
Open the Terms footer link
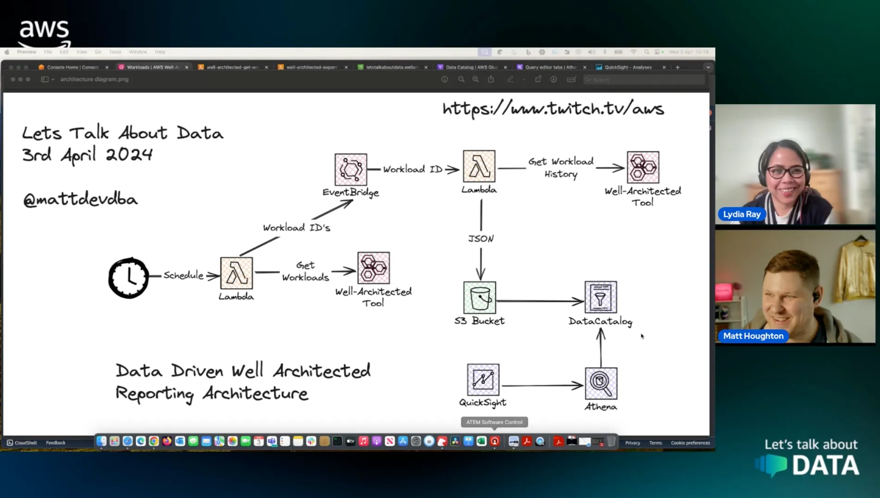[x=655, y=443]
